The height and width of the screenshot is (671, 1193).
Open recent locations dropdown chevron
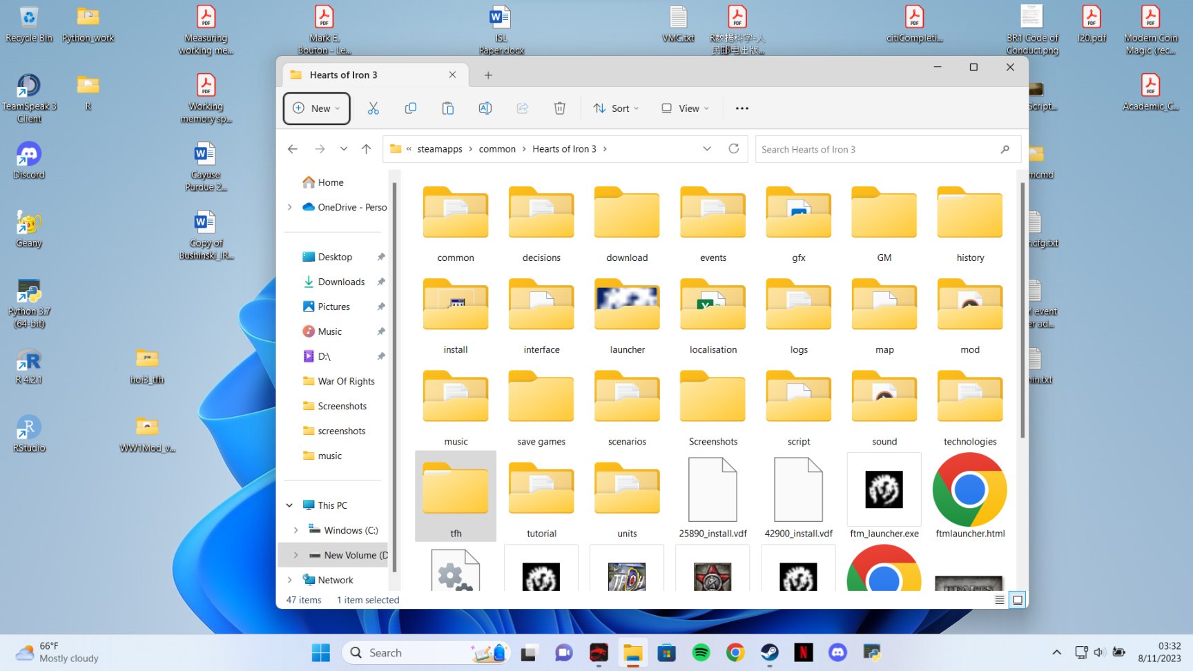pos(344,149)
